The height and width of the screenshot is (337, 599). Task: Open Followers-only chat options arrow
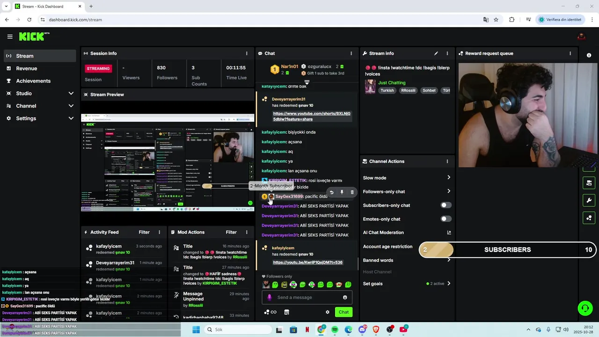click(448, 191)
